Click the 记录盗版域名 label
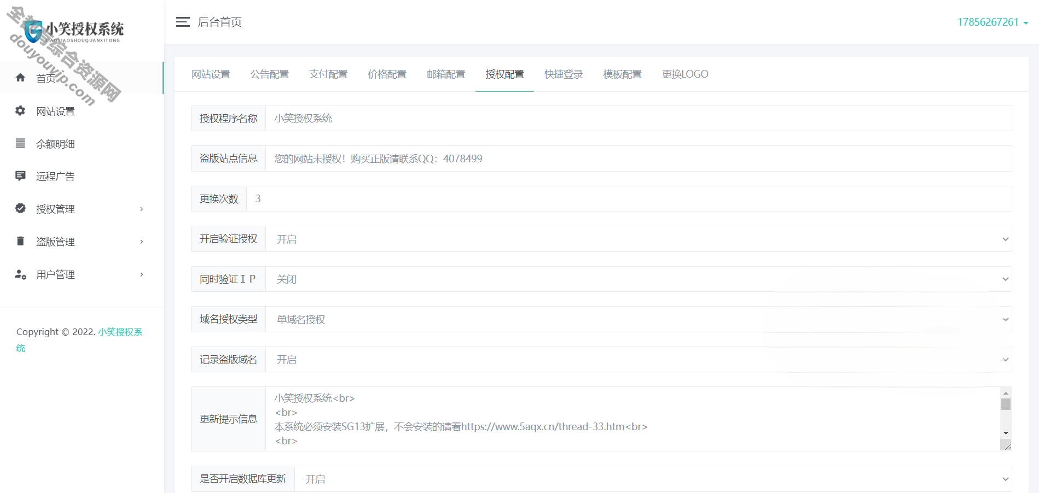The image size is (1039, 493). click(228, 360)
